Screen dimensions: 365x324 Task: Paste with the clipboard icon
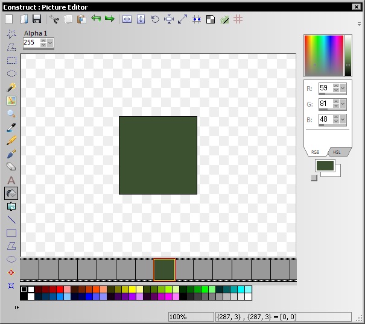[x=81, y=19]
